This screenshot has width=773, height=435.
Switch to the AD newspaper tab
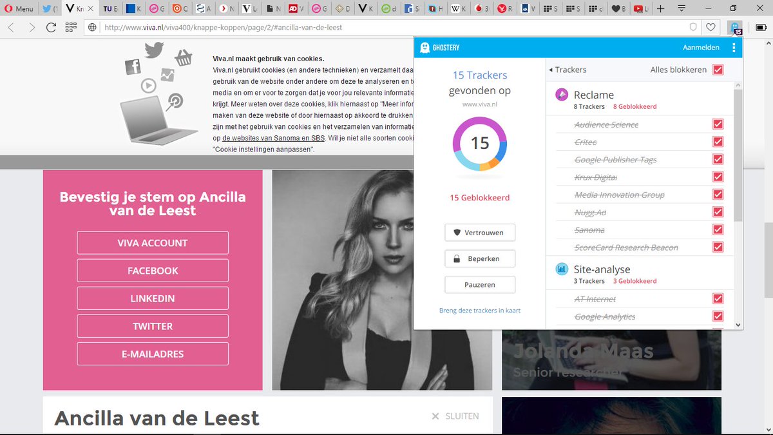[296, 8]
